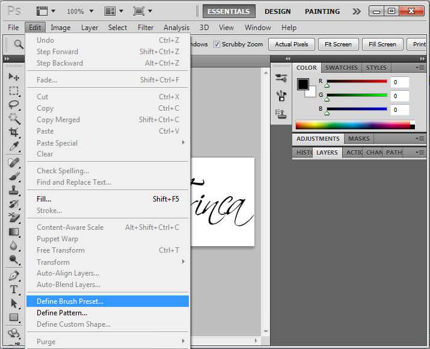
Task: Expand the Transform submenu
Action: (x=108, y=262)
